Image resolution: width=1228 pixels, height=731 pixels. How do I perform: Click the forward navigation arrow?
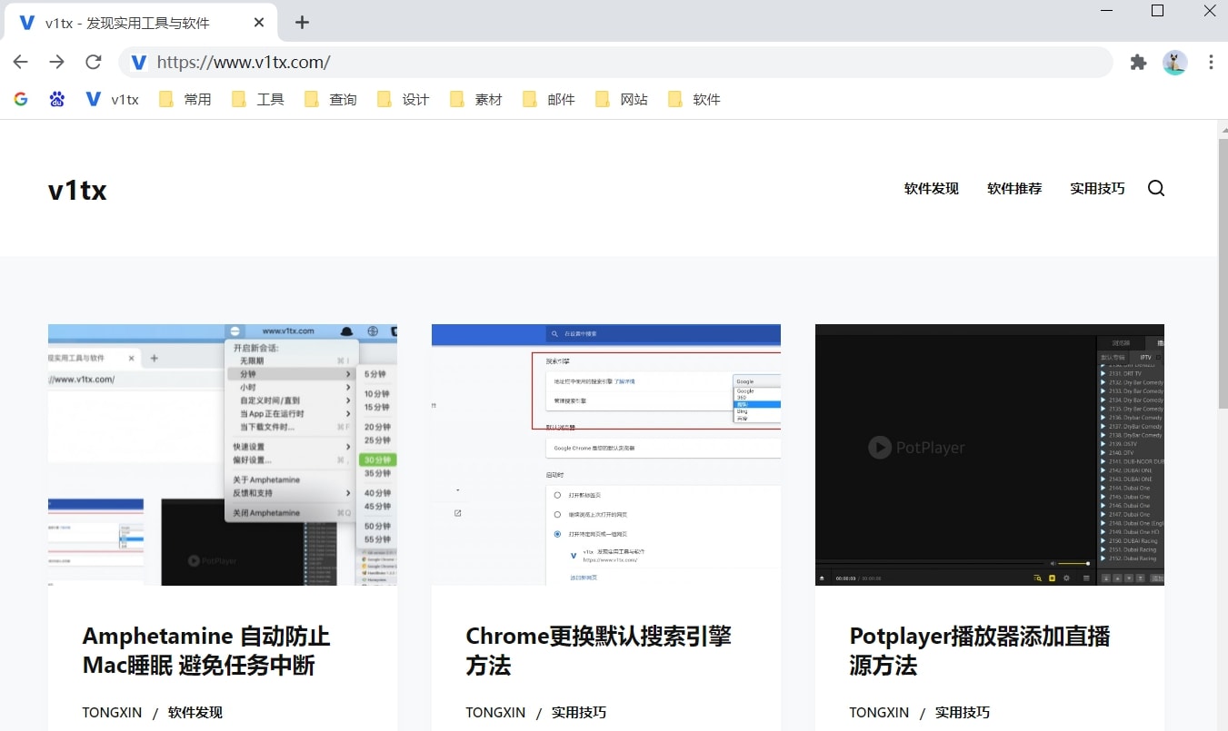[x=56, y=62]
